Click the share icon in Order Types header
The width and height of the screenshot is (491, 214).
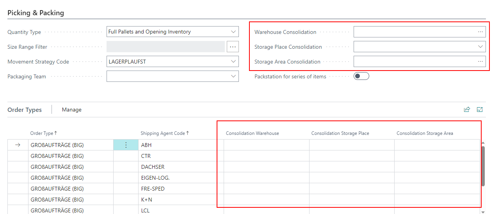467,110
